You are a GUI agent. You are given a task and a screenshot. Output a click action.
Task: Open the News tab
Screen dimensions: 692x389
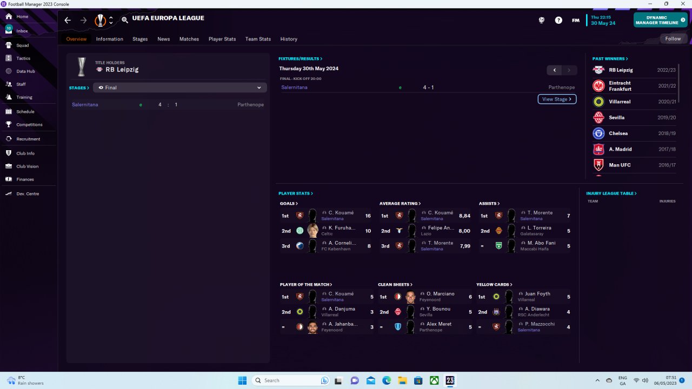(x=164, y=39)
